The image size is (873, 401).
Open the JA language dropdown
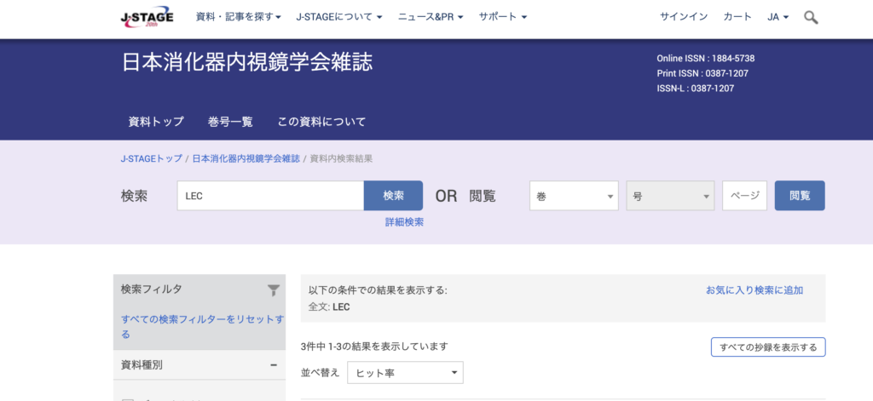coord(778,17)
